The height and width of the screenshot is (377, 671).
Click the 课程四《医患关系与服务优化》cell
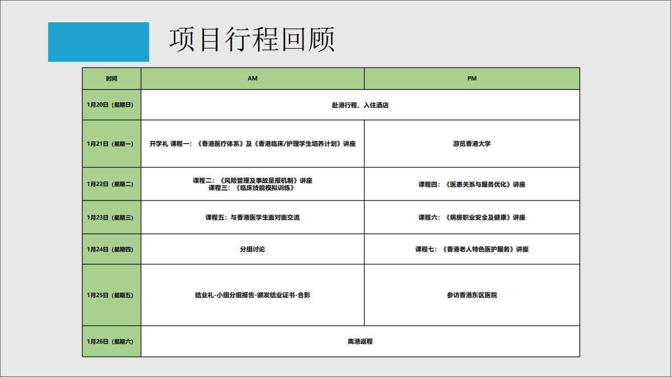[472, 184]
